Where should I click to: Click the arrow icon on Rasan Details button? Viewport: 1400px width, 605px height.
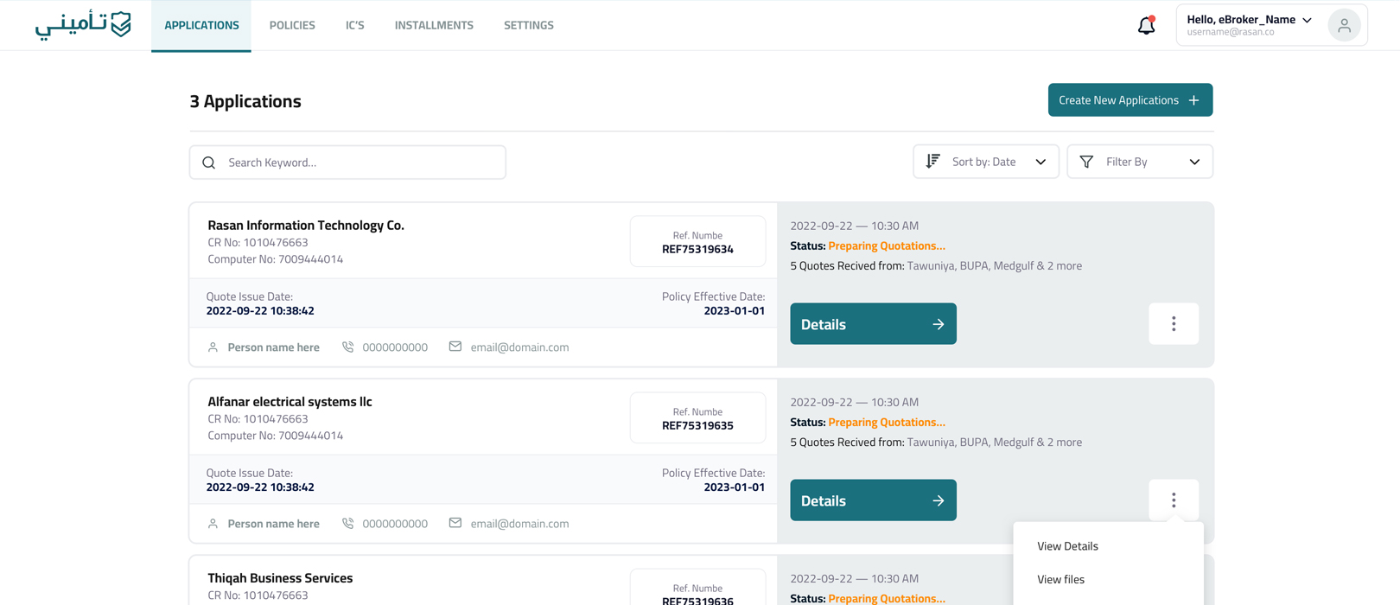tap(938, 324)
